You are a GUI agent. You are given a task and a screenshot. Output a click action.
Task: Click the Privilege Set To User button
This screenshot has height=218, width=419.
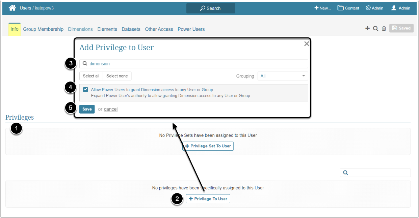pyautogui.click(x=208, y=146)
